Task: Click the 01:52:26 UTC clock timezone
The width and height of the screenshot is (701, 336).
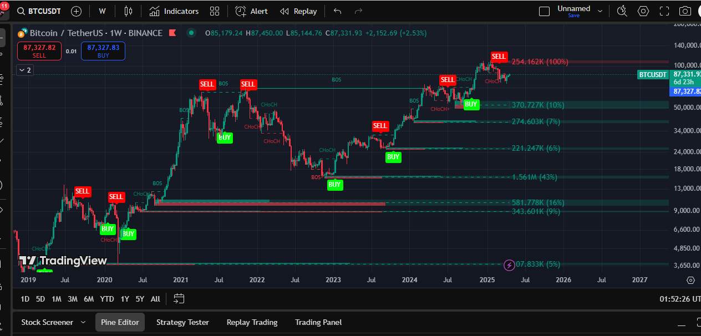Action: [x=680, y=299]
